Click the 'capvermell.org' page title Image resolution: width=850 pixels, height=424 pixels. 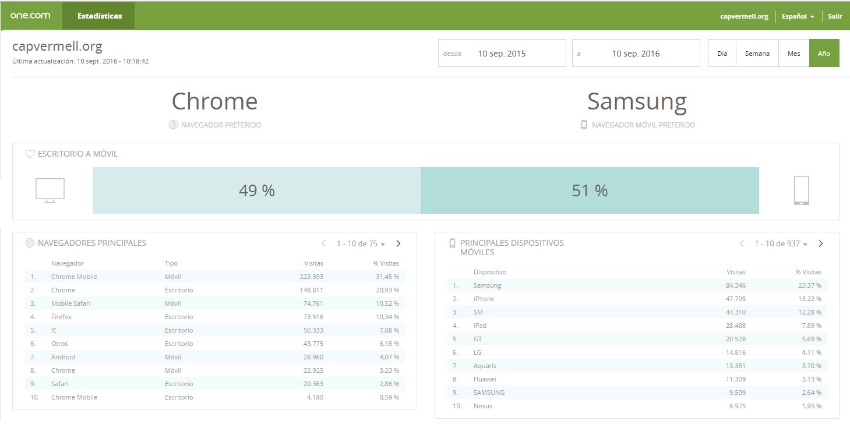point(57,47)
